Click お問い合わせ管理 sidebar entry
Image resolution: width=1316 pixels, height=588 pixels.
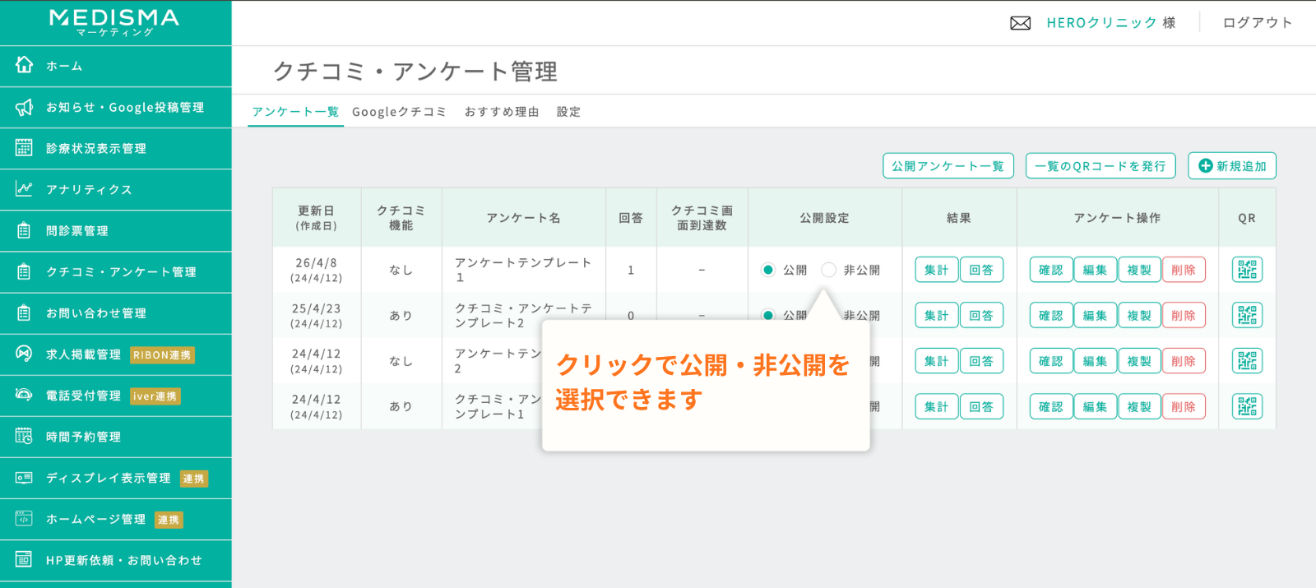point(115,313)
